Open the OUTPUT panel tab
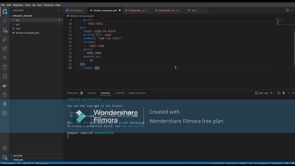 coord(92,93)
